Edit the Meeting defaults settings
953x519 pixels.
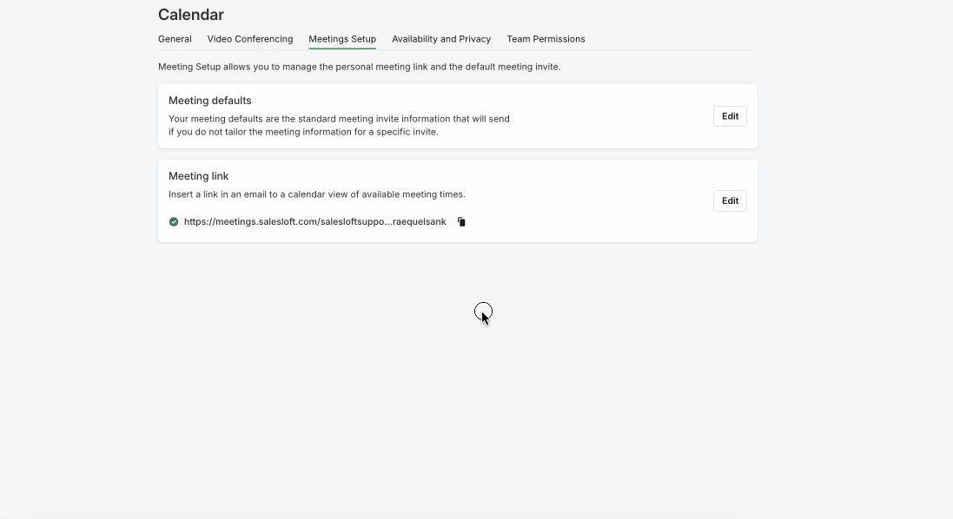(730, 116)
